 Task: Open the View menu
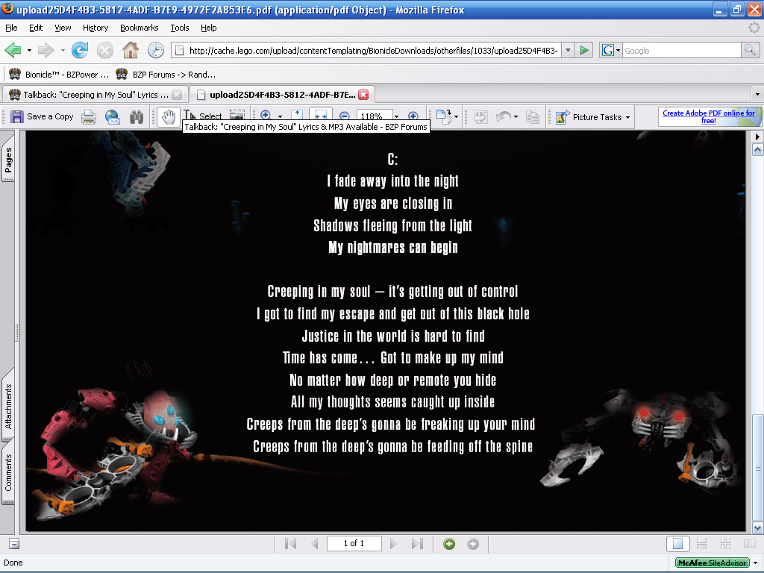(63, 28)
